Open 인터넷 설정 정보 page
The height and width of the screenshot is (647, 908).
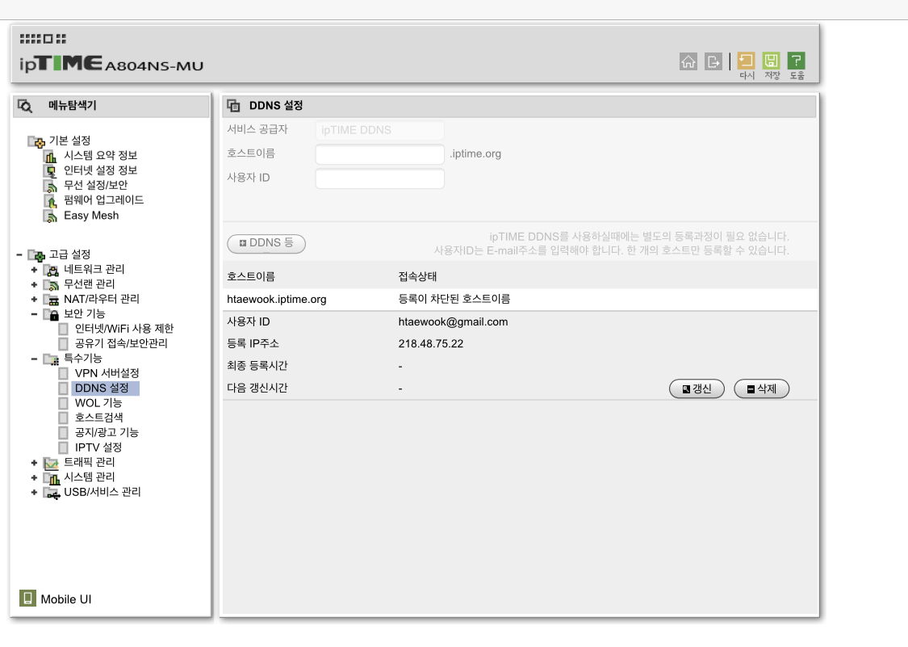(101, 170)
